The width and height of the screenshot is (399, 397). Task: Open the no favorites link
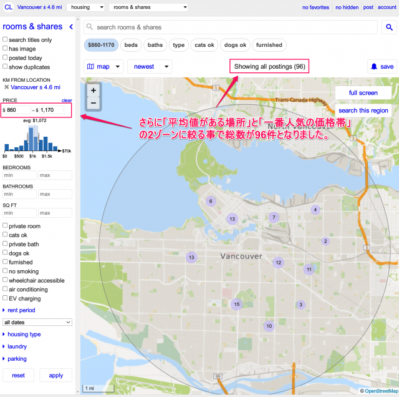click(x=315, y=7)
